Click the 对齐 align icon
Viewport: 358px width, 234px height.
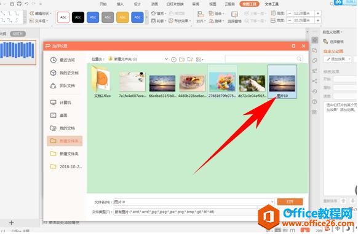pos(201,14)
